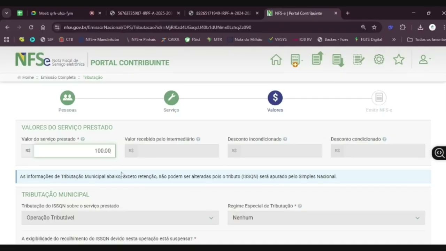Close the Meet: qrh-ufsa-fym tab
The image size is (446, 251).
[100, 13]
